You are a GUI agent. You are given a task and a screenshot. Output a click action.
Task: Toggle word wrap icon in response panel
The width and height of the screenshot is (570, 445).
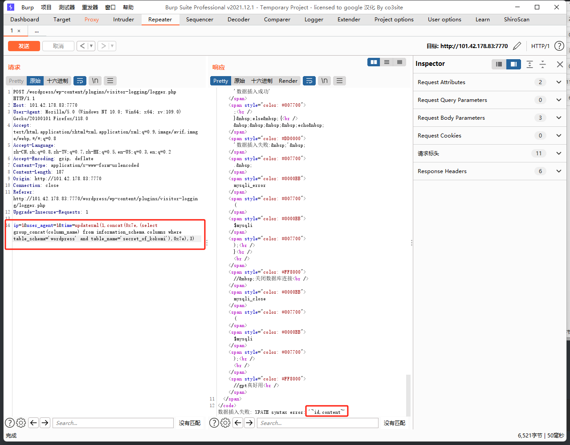point(309,81)
